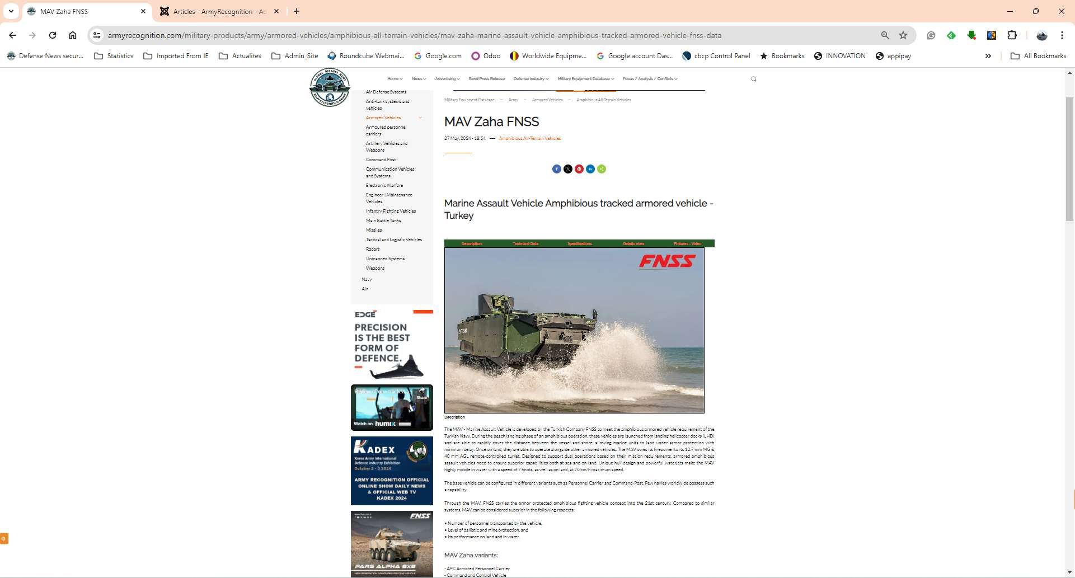
Task: Click the Army Recognition logo
Action: coord(330,87)
